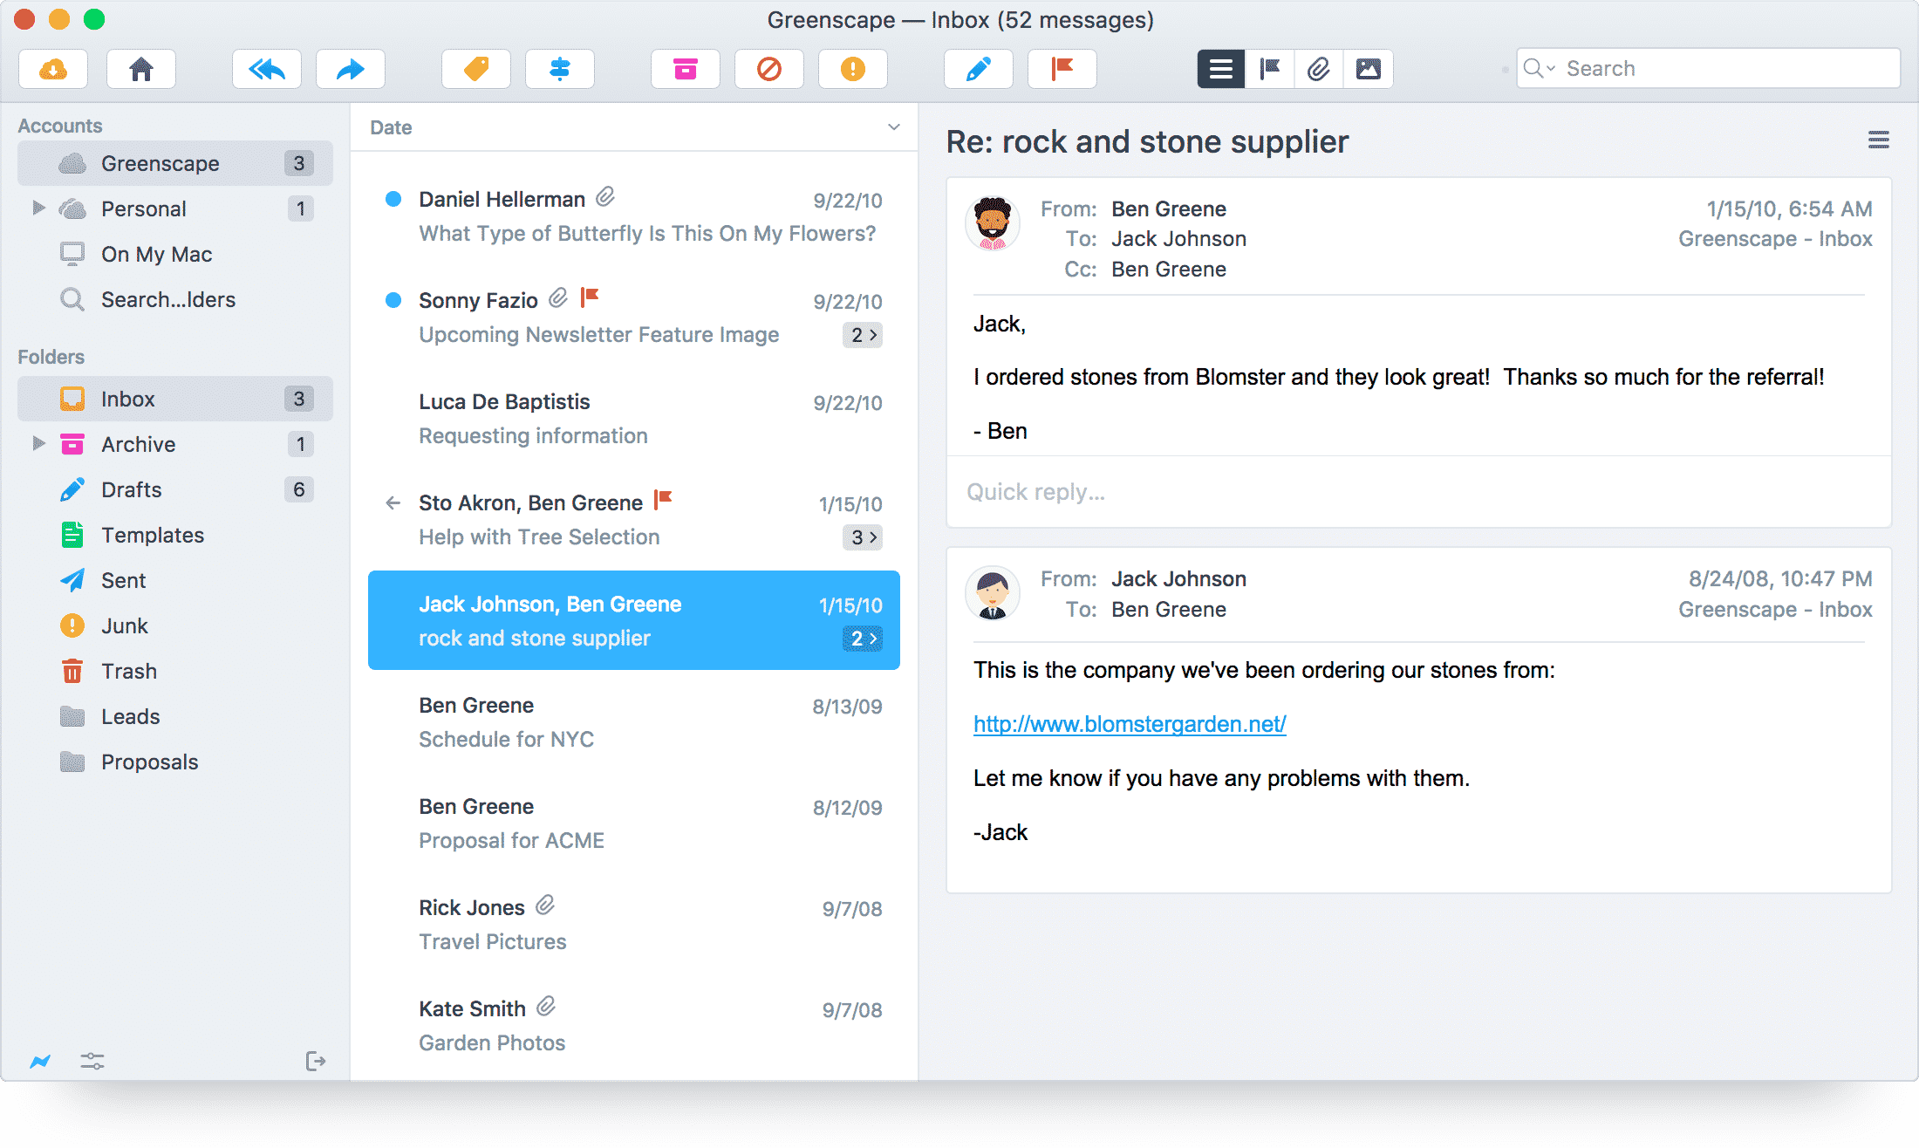The width and height of the screenshot is (1919, 1148).
Task: Open http://www.blomstergarden.net/ link
Action: tap(1128, 724)
